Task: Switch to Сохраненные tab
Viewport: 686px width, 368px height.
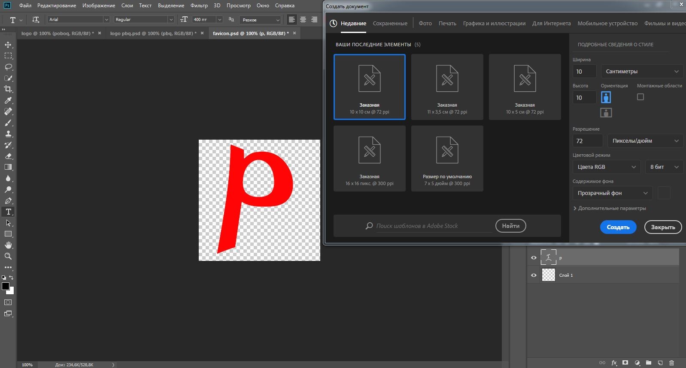Action: point(390,24)
